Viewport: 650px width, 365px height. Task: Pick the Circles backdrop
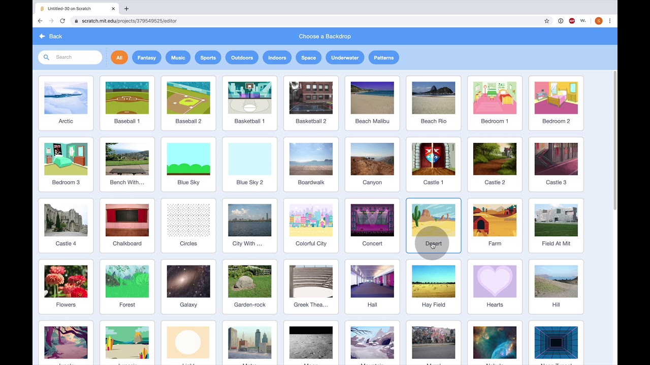[188, 226]
